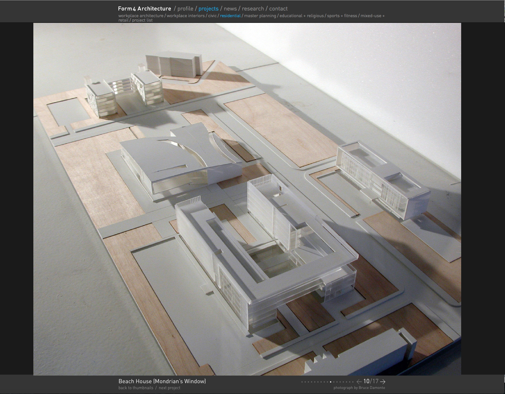Go to the projects section
Screen dimensions: 505x394
[x=208, y=9]
